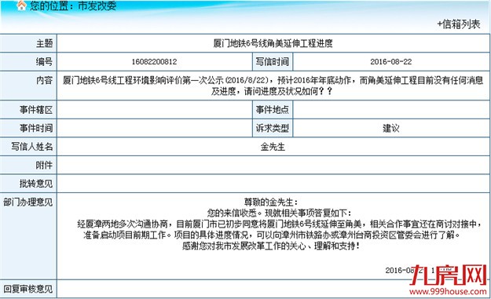The width and height of the screenshot is (491, 299).
Task: Click the 写信人姓名 label
Action: (x=32, y=147)
